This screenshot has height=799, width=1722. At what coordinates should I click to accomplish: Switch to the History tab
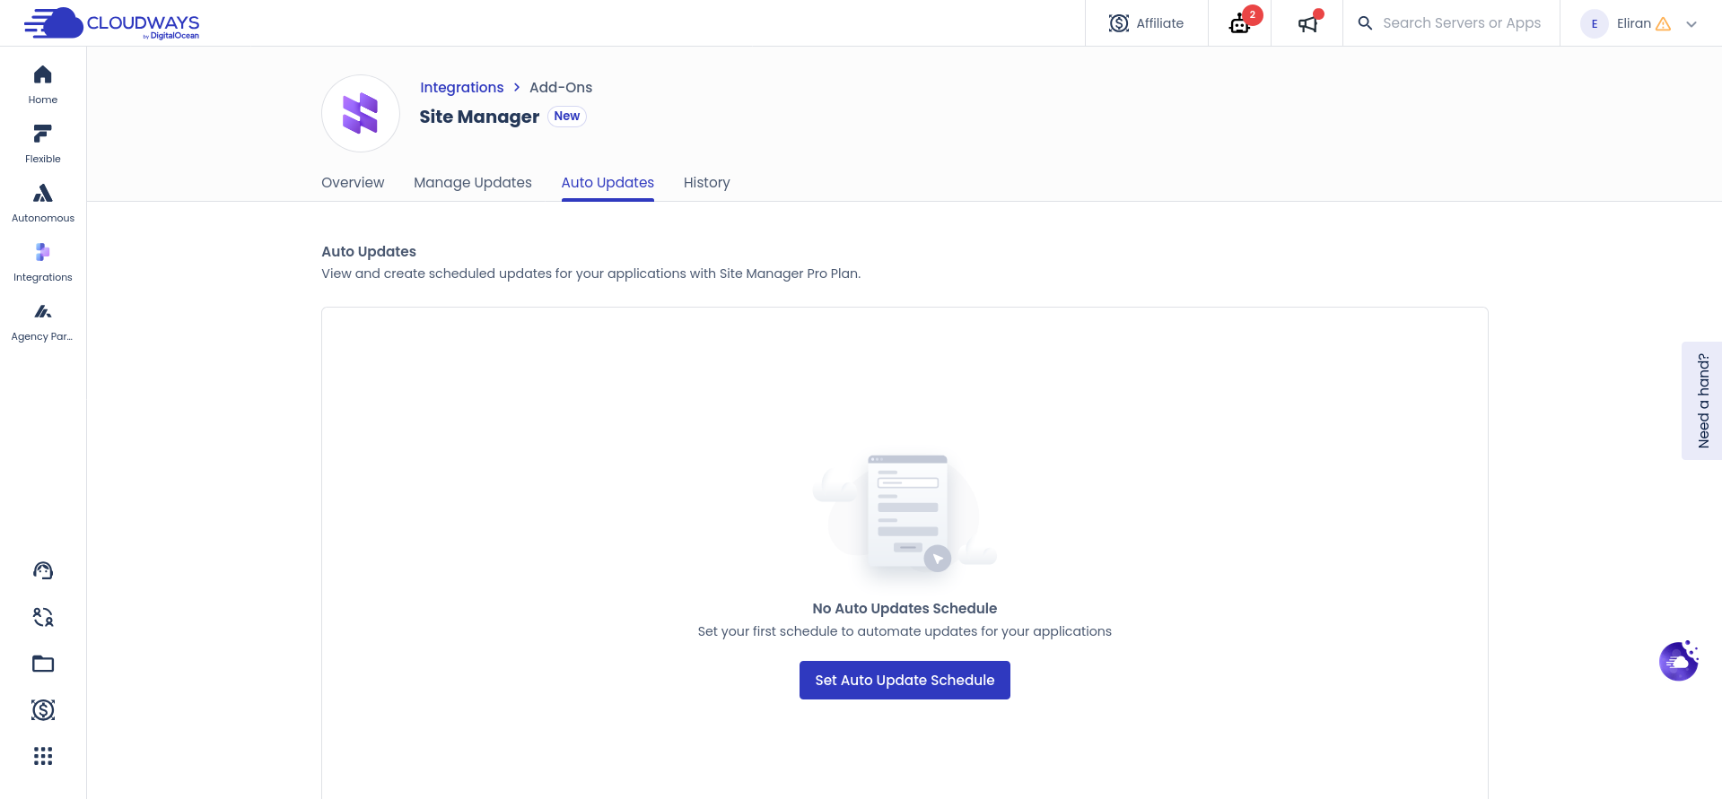click(707, 182)
